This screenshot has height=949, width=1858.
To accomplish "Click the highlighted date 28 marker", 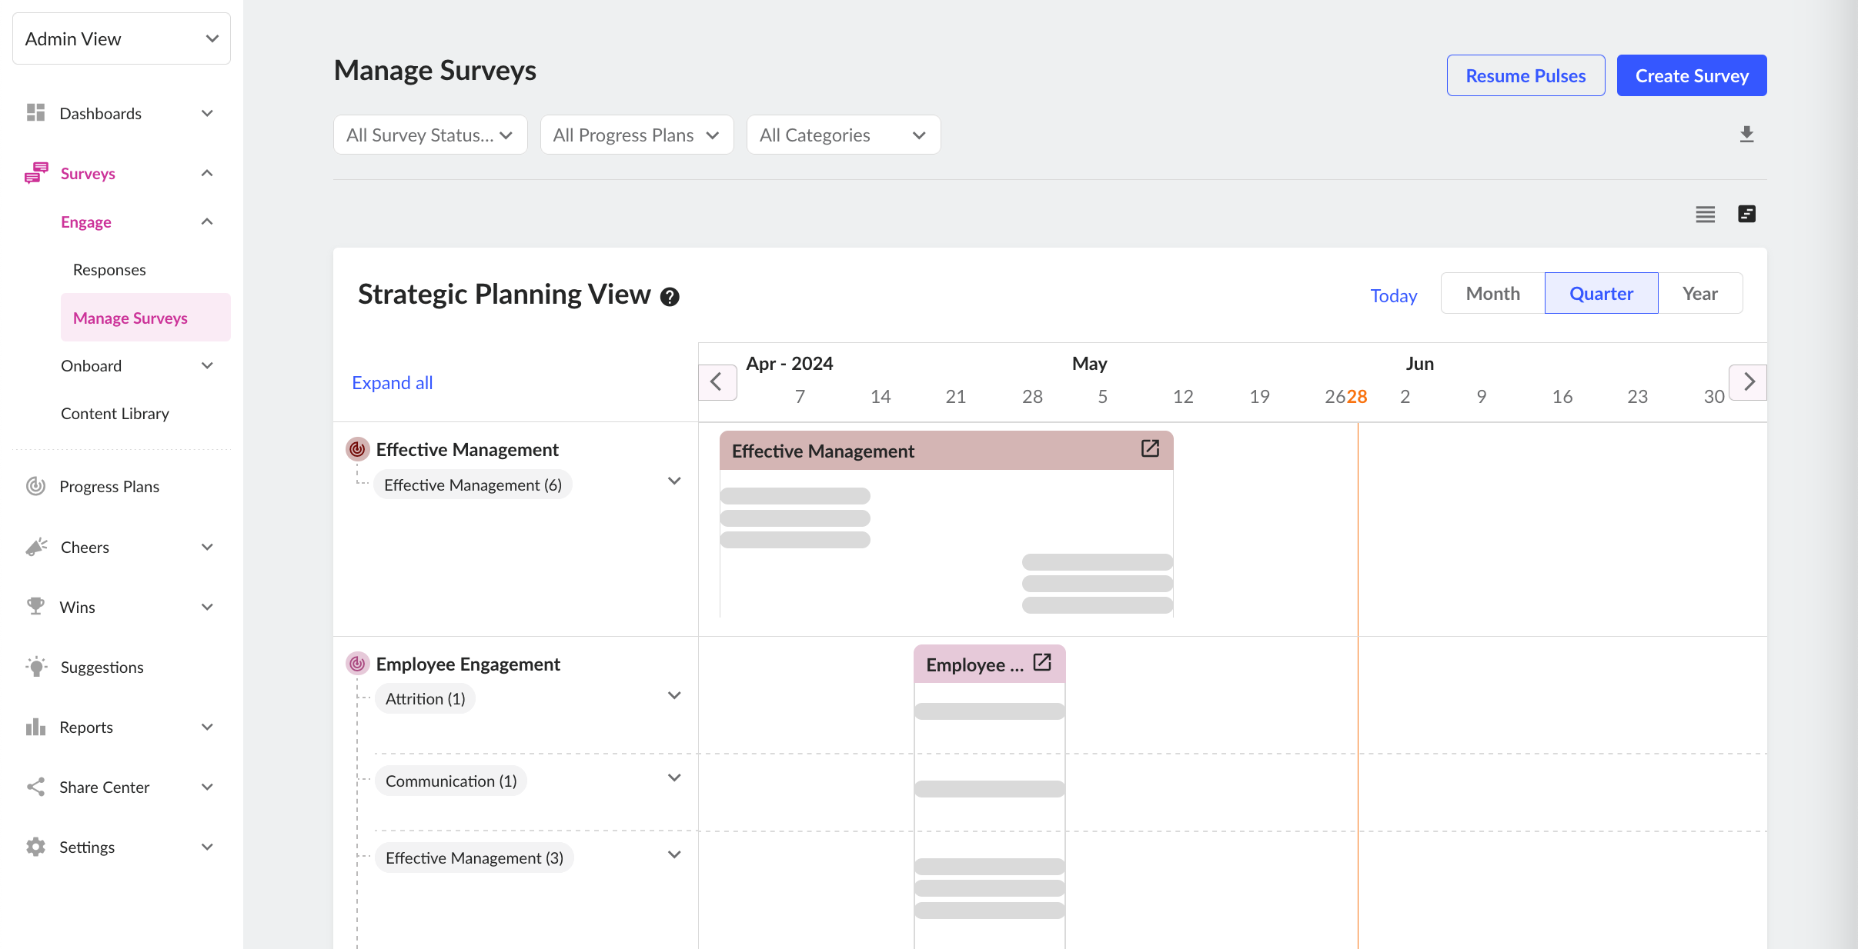I will [x=1357, y=396].
